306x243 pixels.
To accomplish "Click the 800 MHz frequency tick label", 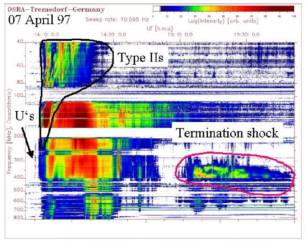I will coord(20,218).
